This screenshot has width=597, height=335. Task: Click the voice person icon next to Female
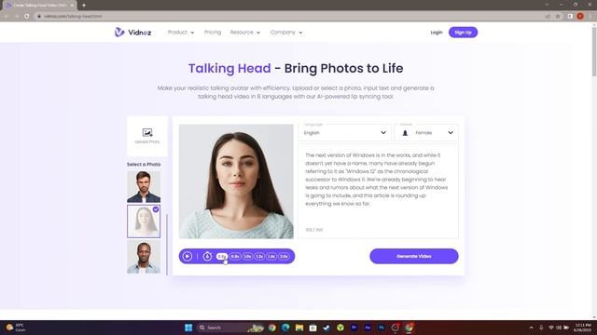point(405,133)
